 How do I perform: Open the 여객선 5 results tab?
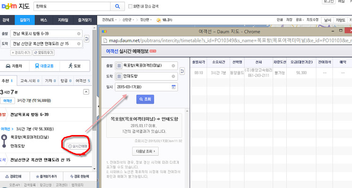point(83,81)
